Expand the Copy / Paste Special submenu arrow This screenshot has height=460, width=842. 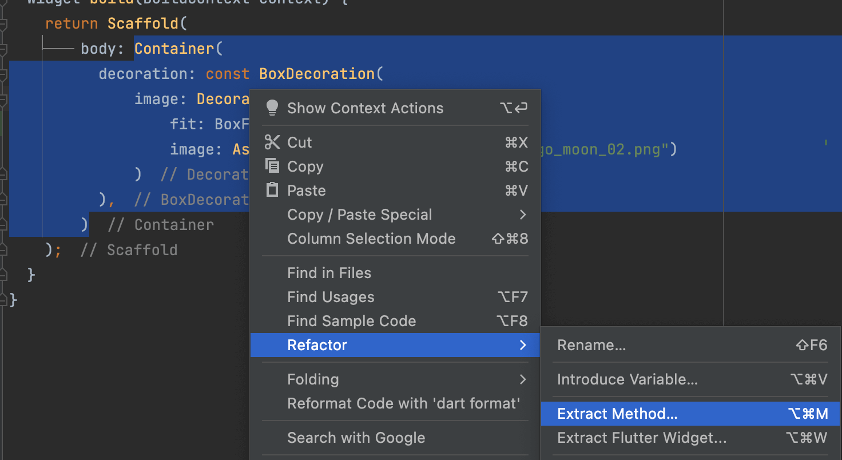pos(522,215)
